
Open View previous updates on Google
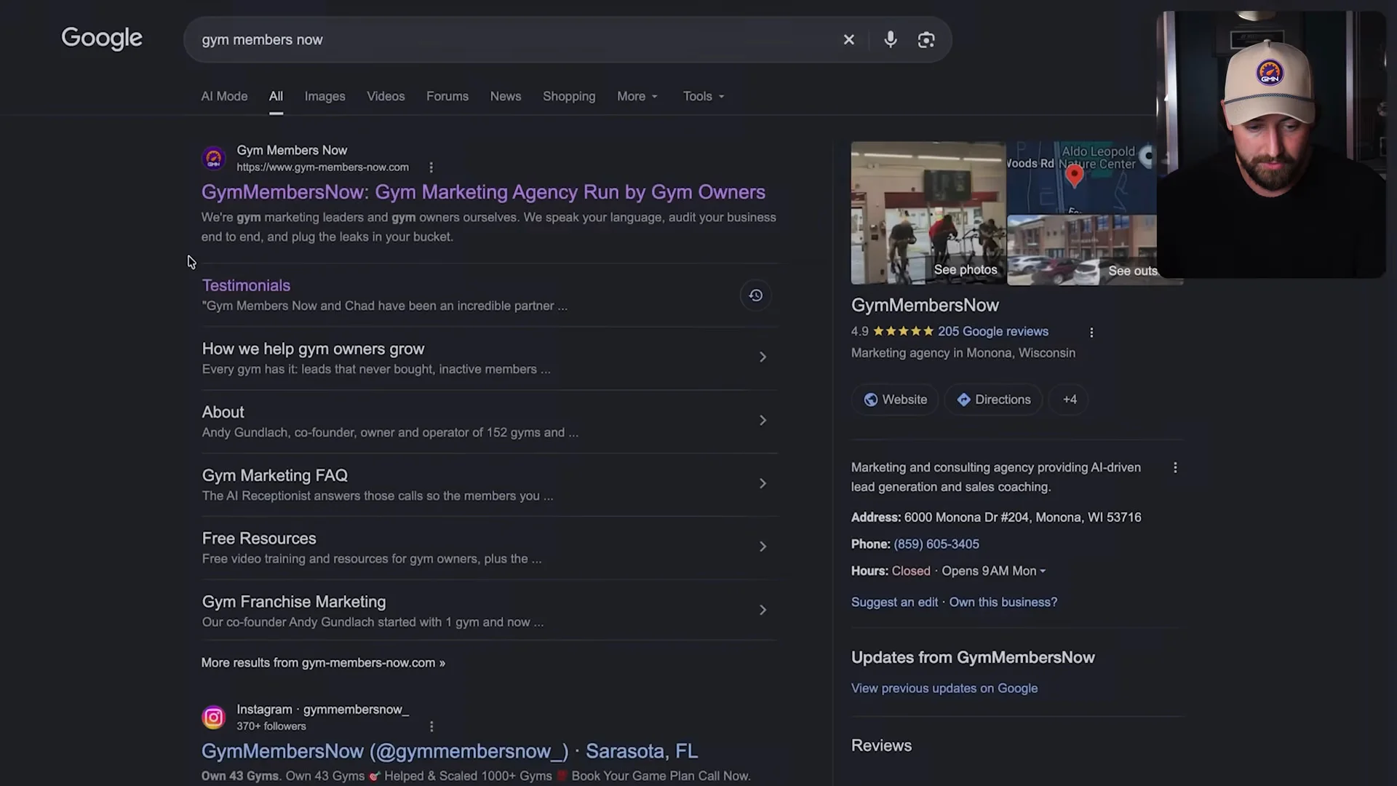(944, 688)
